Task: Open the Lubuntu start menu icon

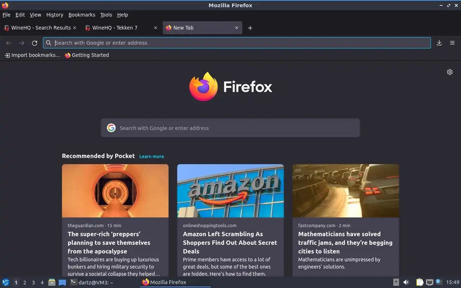Action: pyautogui.click(x=6, y=282)
